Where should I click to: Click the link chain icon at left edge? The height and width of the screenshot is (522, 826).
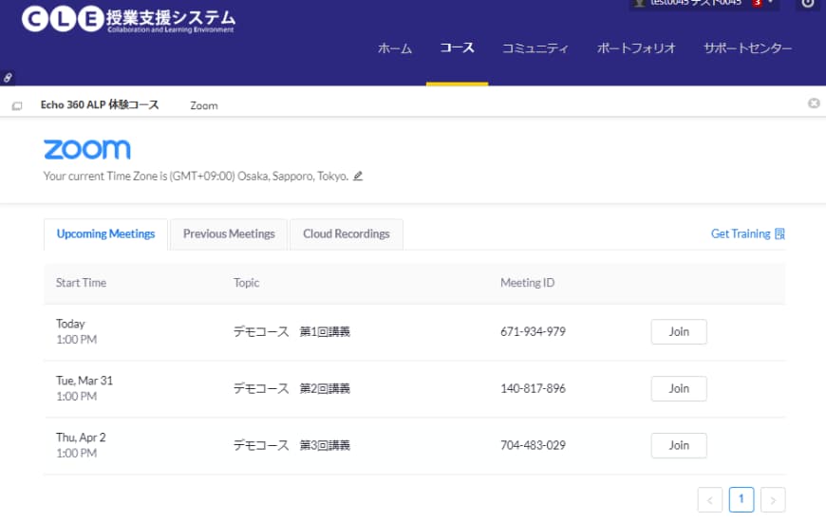8,78
